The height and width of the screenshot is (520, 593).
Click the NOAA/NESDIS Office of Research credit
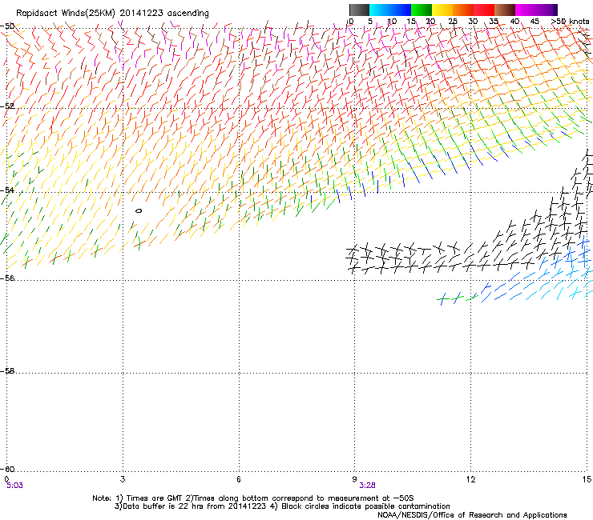(x=472, y=515)
